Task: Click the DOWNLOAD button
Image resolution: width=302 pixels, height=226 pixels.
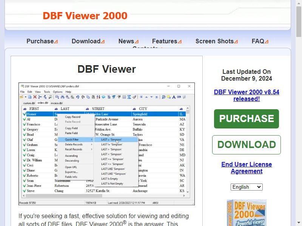Action: coord(247,145)
